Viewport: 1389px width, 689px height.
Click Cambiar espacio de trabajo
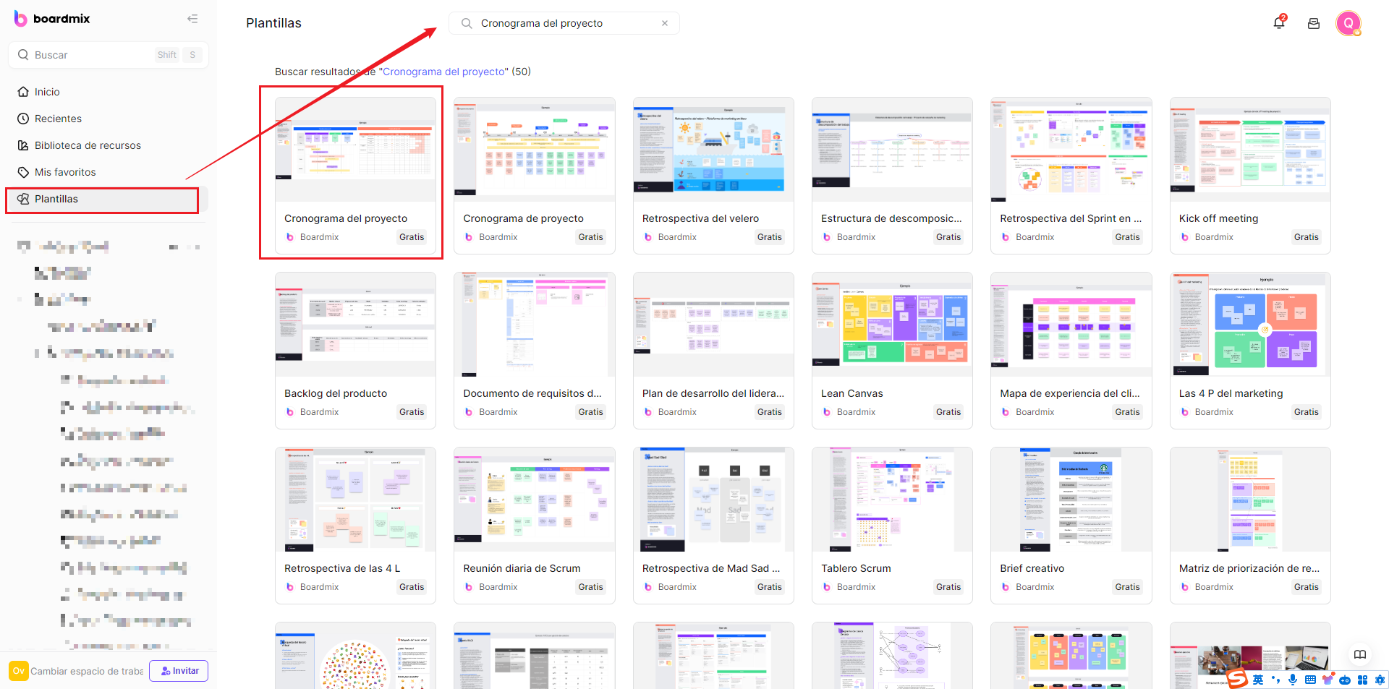click(x=87, y=671)
